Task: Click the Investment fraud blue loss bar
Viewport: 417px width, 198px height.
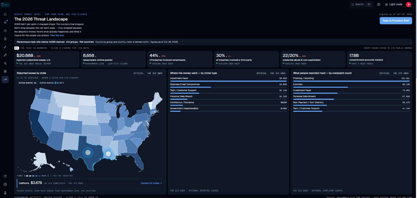Action: pos(228,81)
